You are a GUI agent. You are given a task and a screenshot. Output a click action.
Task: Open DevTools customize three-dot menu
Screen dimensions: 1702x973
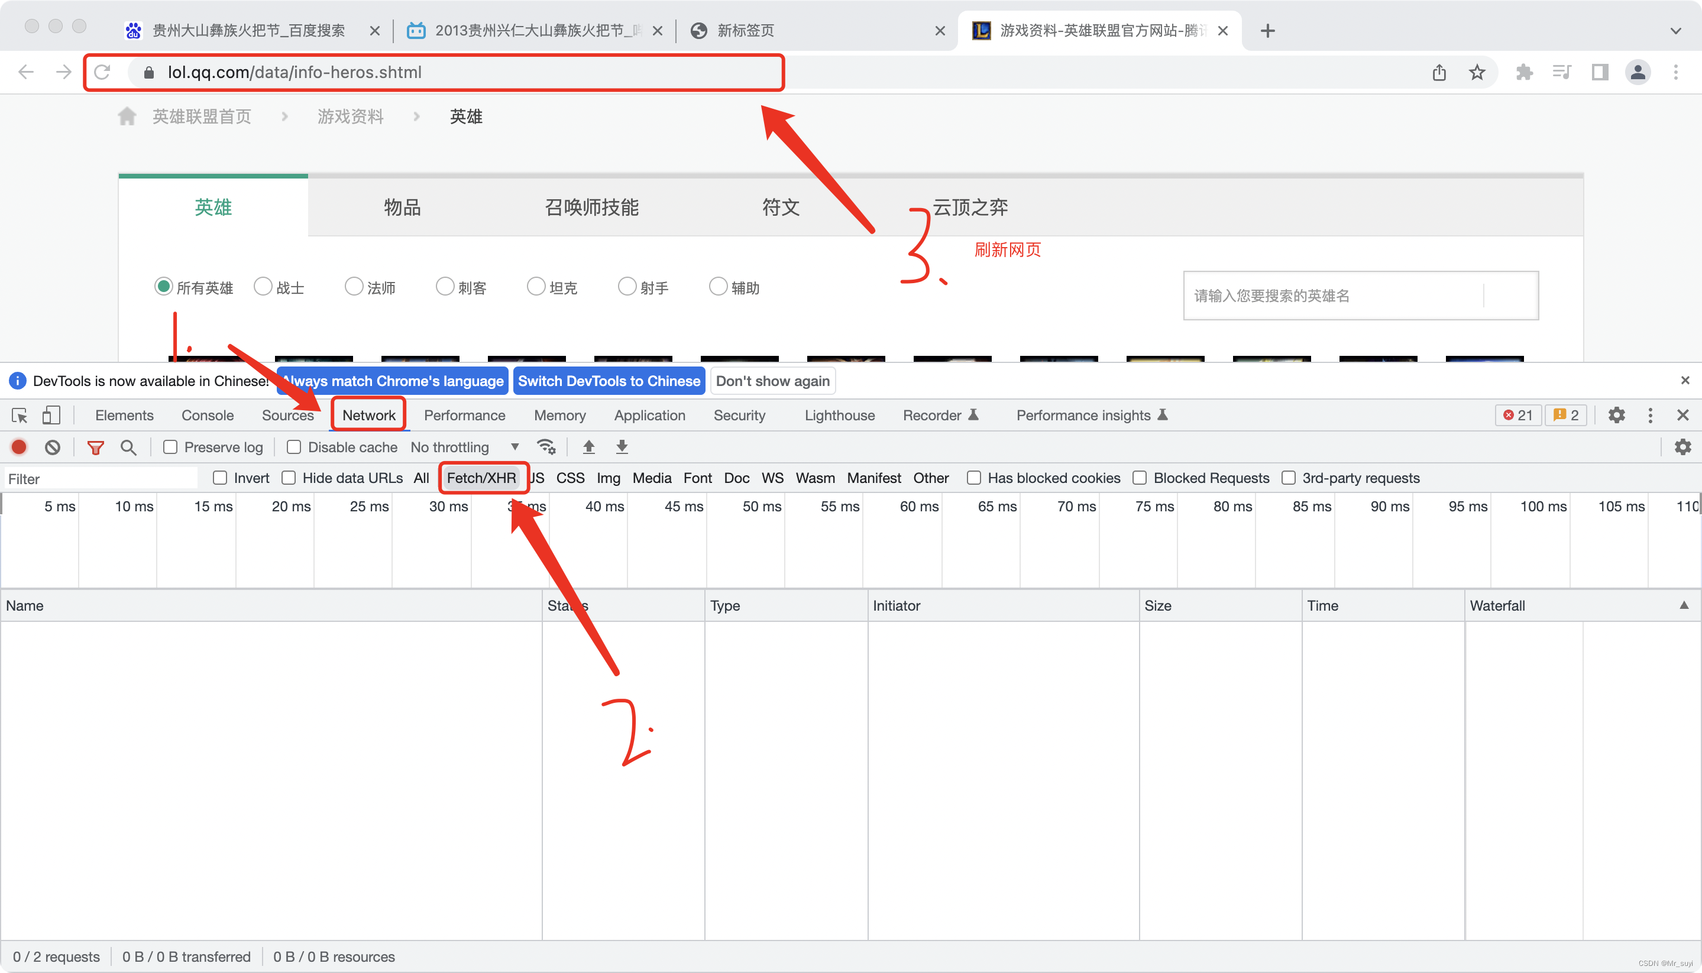pyautogui.click(x=1650, y=415)
